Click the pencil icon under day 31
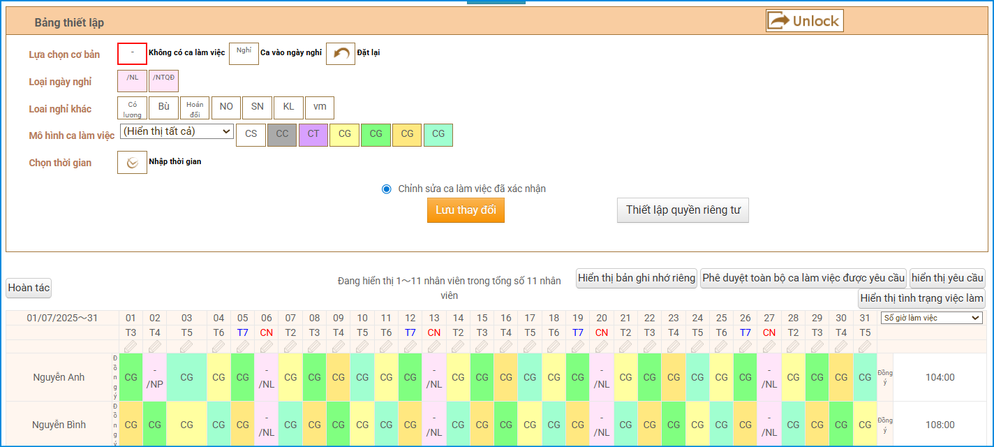Viewport: 994px width, 447px height. tap(865, 346)
